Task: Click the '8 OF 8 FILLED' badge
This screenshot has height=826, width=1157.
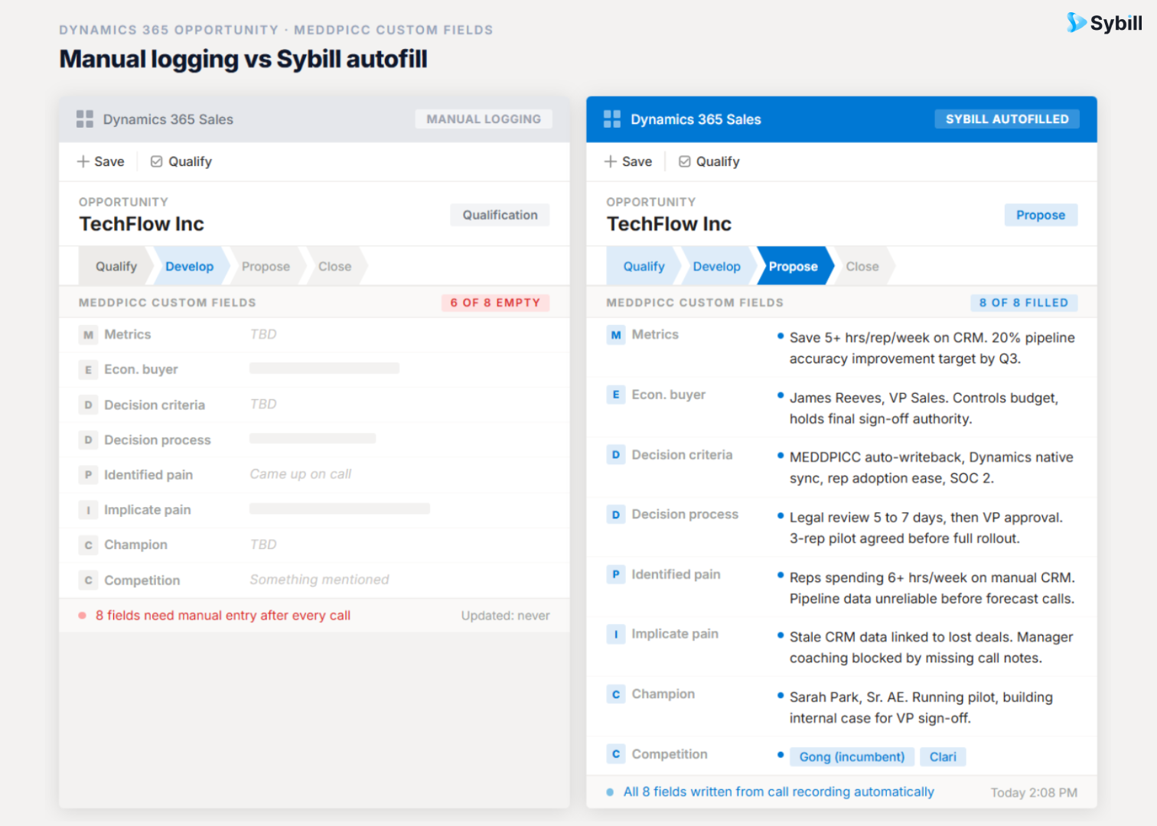Action: (x=1024, y=303)
